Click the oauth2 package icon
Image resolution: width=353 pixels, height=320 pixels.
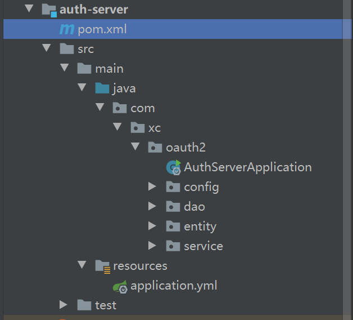[155, 148]
